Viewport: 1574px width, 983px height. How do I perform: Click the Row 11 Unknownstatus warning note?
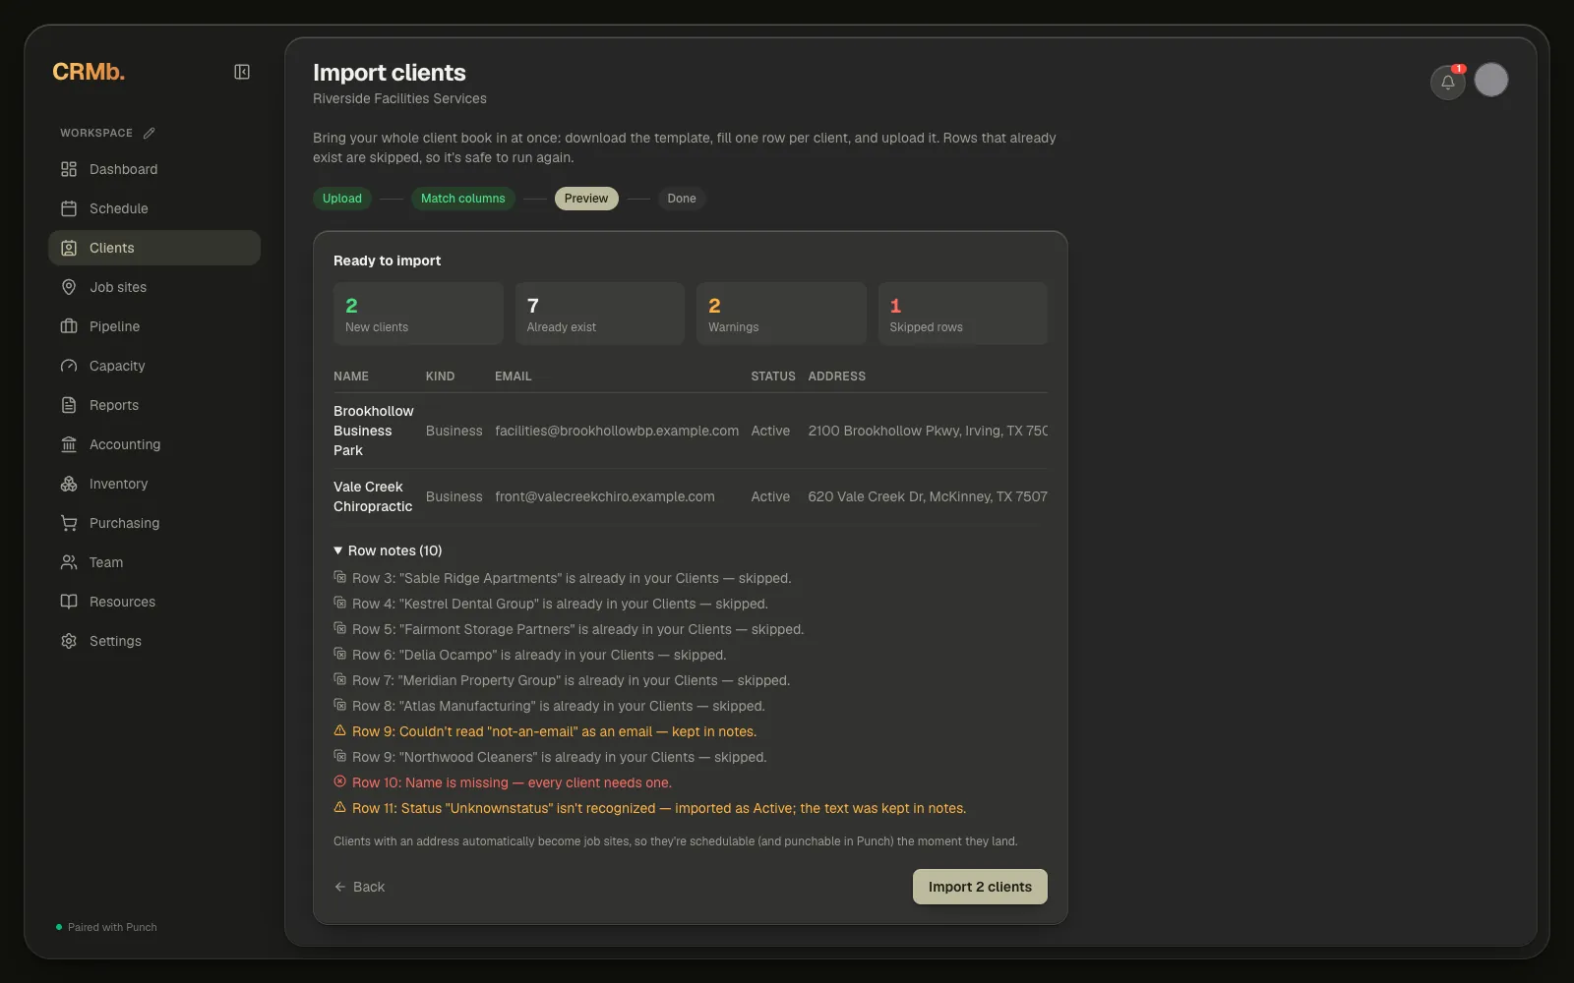click(650, 808)
